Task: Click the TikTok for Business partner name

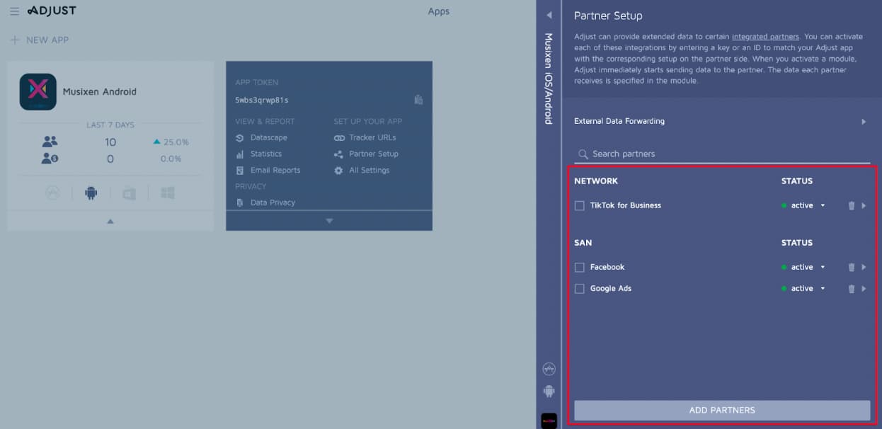Action: 626,205
